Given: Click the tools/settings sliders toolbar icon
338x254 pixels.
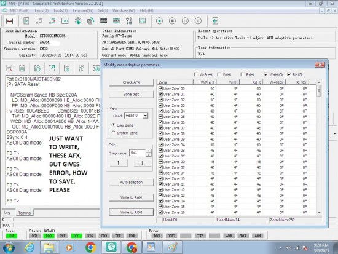Looking at the screenshot, I should coord(129,21).
